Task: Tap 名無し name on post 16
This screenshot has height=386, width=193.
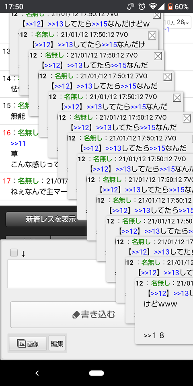Action: pos(28,133)
